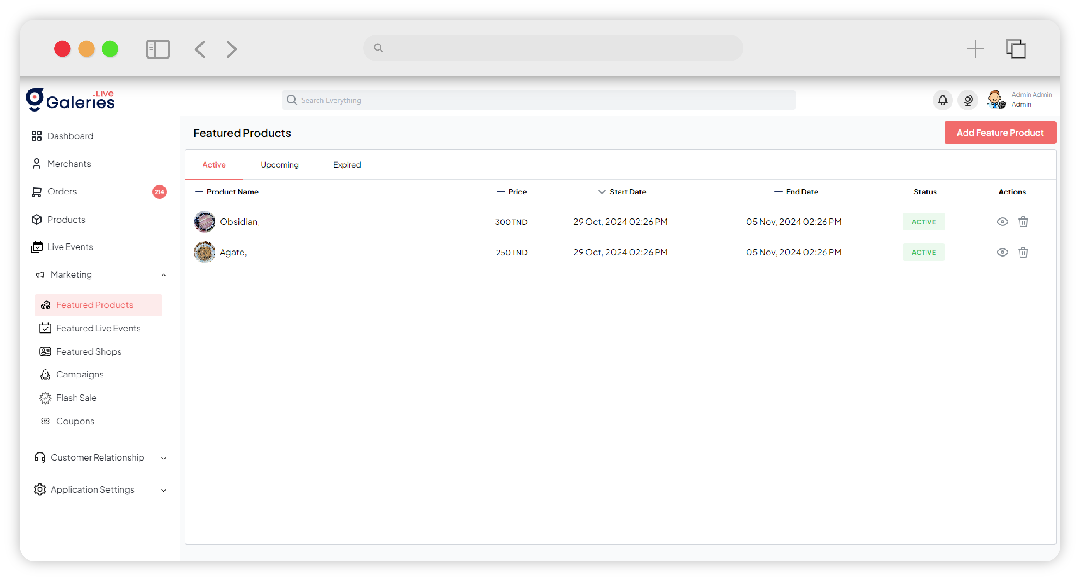
Task: View Obsidian product with eye icon
Action: pos(1002,222)
